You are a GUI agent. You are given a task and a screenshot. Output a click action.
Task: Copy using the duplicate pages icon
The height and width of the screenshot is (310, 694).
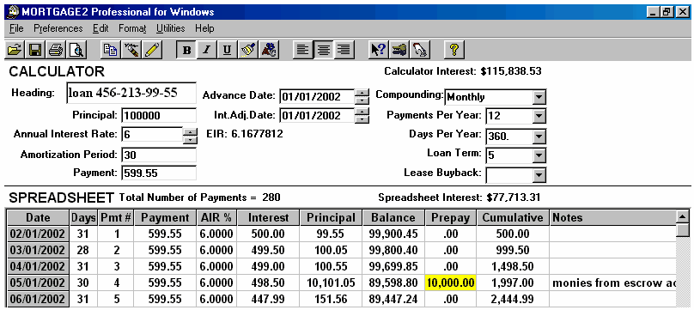point(110,51)
